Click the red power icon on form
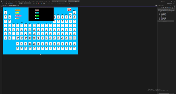 69,10
